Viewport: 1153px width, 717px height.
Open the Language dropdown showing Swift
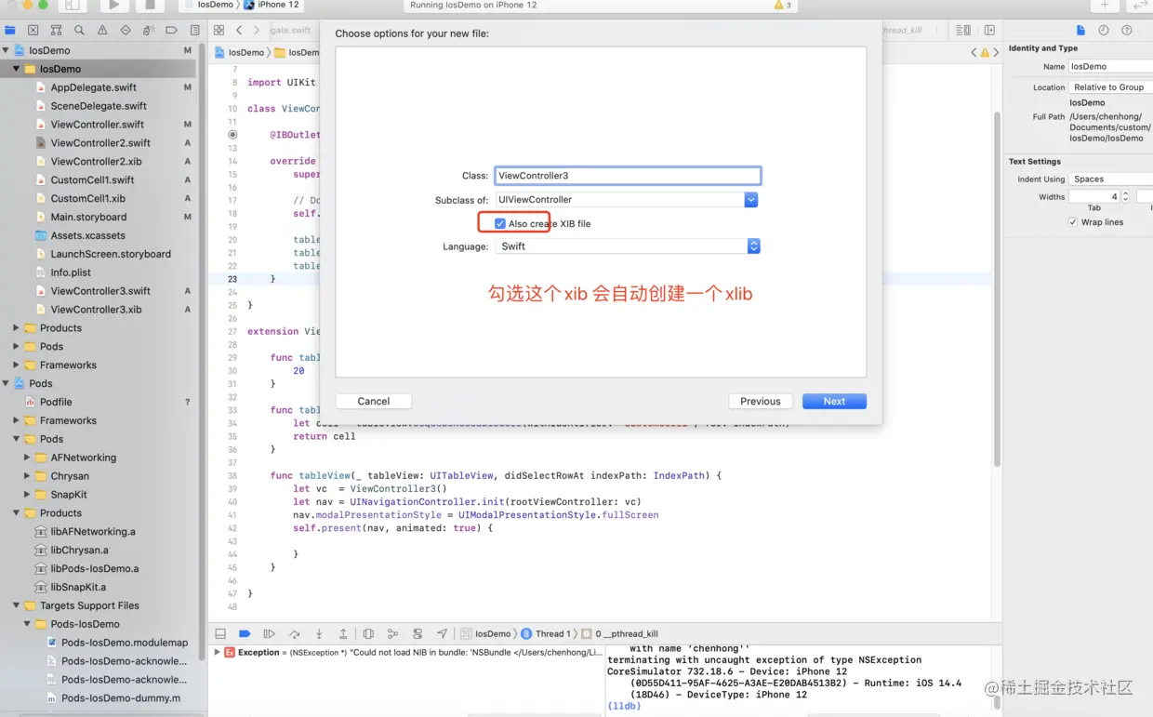[x=628, y=246]
